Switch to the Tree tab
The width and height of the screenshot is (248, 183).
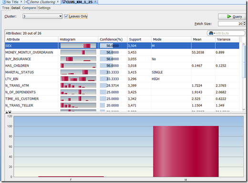click(6, 8)
